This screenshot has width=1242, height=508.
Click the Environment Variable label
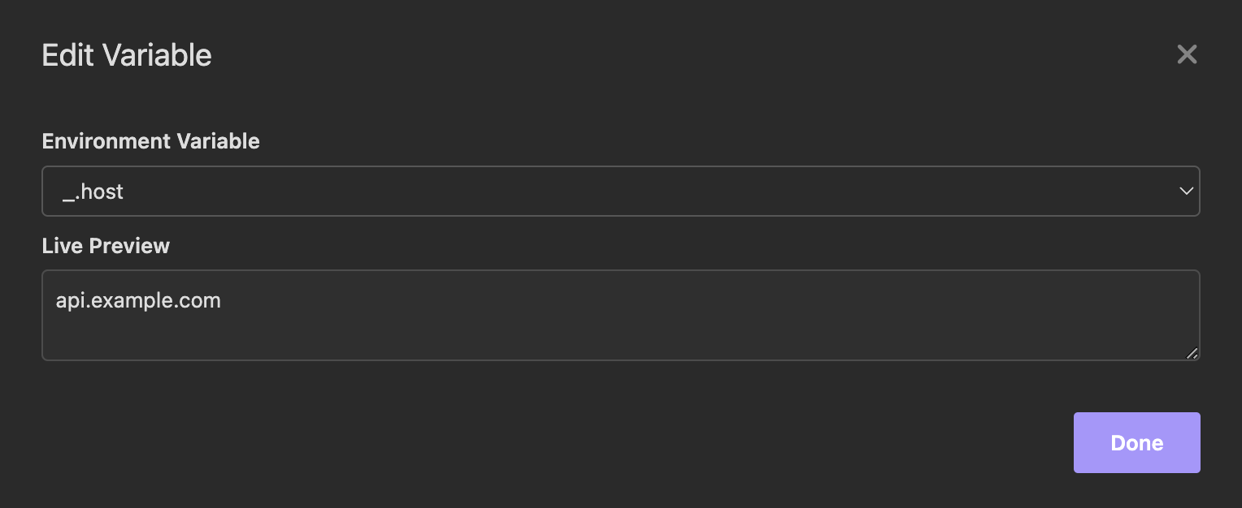pyautogui.click(x=151, y=141)
